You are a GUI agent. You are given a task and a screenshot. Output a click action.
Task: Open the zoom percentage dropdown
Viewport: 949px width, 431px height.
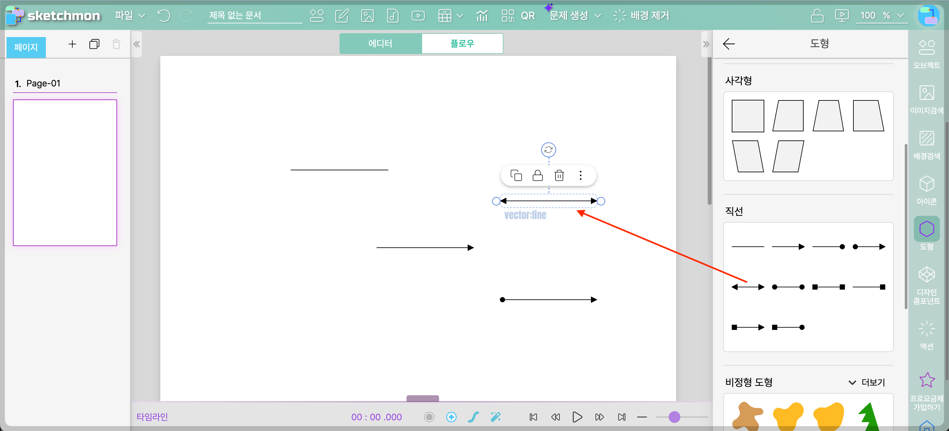[900, 16]
